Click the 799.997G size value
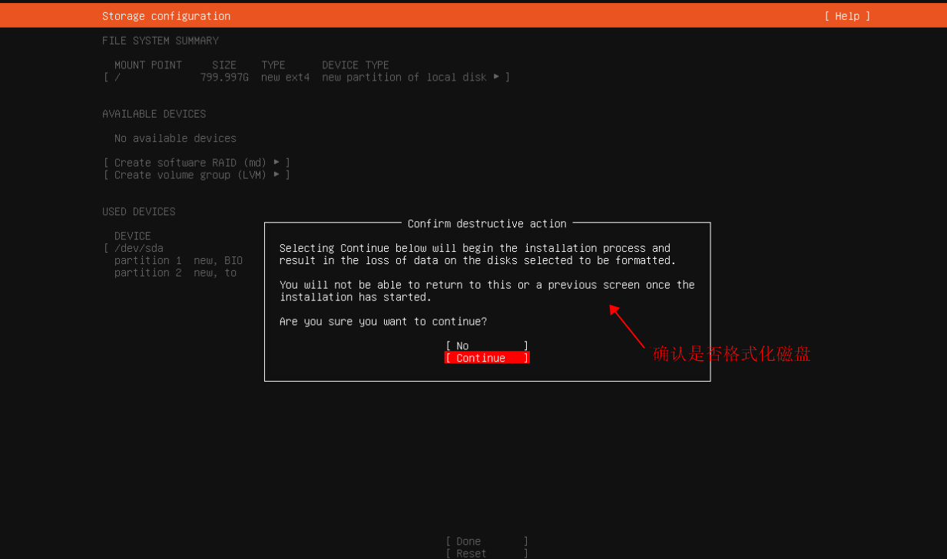947x559 pixels. pos(224,78)
